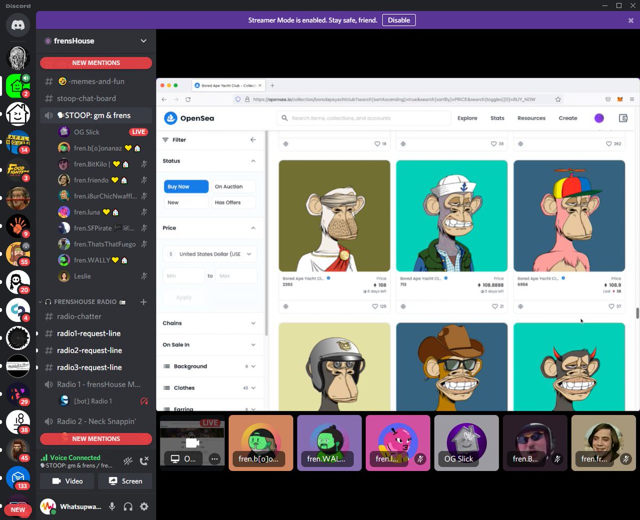Expand the On Sale In filter
The height and width of the screenshot is (520, 640).
[210, 345]
